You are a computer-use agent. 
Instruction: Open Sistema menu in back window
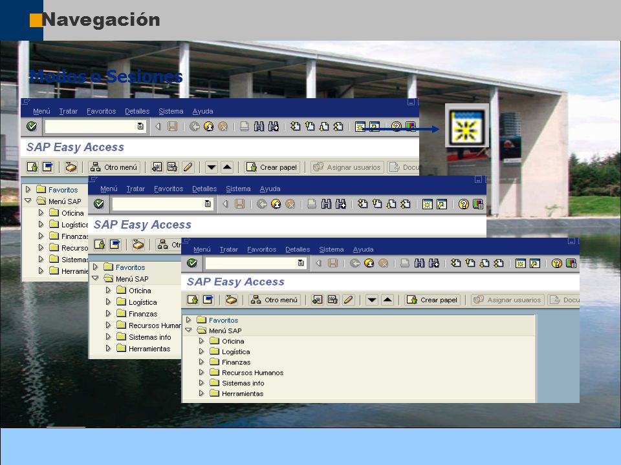171,112
